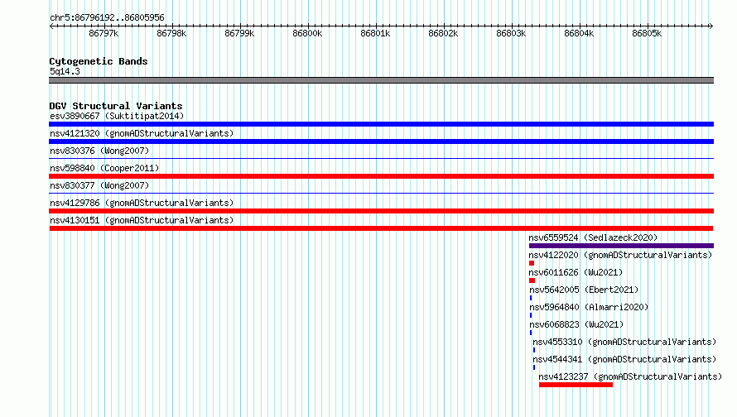Click the 86804k ruler position
Screen dimensions: 737x417
coord(579,33)
